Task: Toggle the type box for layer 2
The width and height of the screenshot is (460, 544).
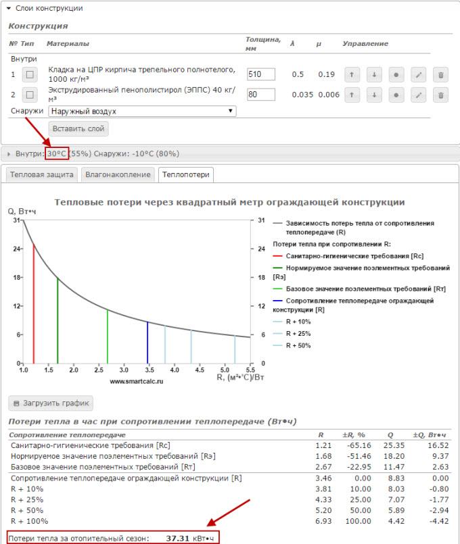Action: [30, 95]
